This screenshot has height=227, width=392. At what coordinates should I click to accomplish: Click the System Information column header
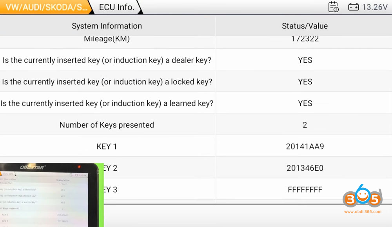coord(107,26)
